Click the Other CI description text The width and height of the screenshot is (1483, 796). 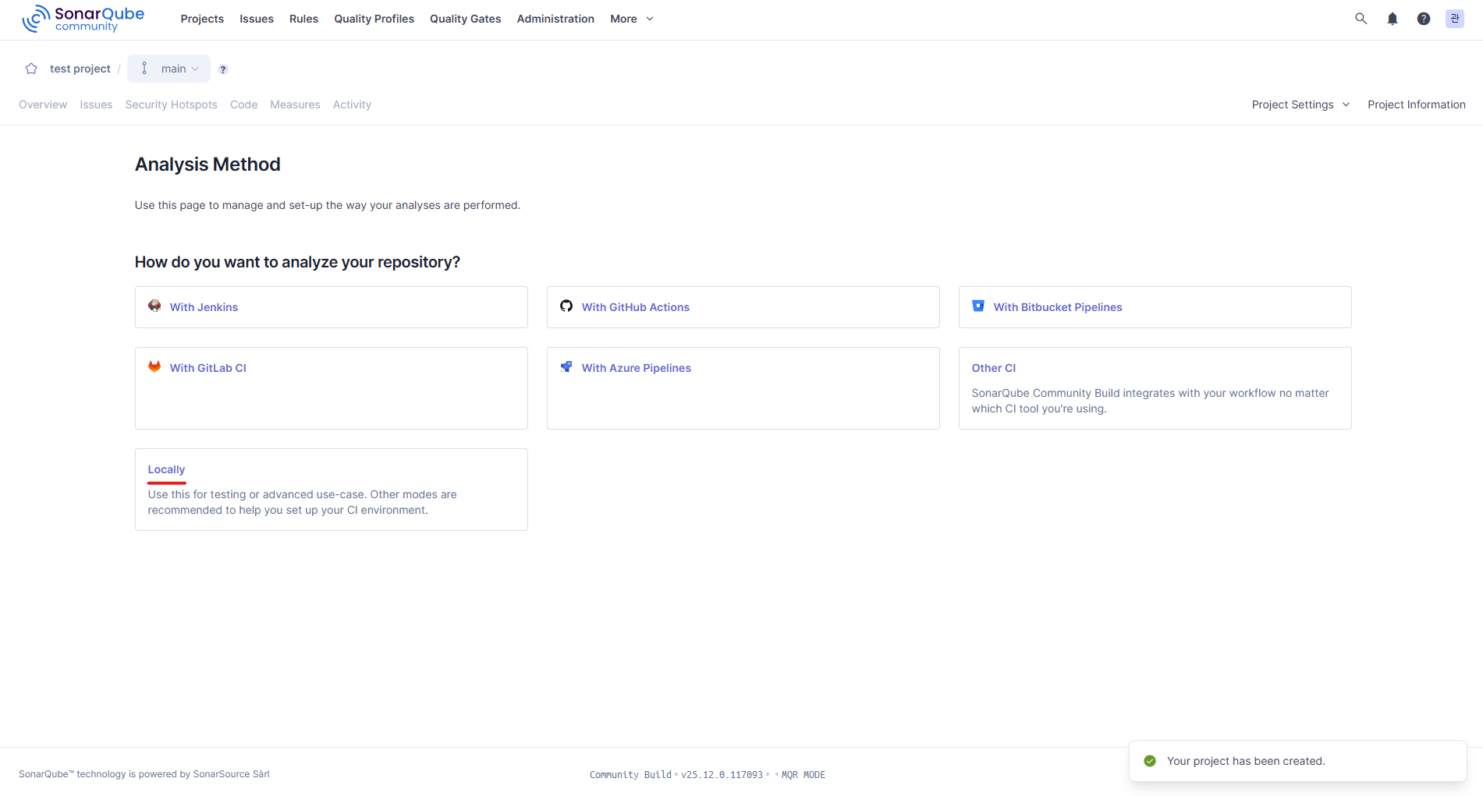(1150, 401)
